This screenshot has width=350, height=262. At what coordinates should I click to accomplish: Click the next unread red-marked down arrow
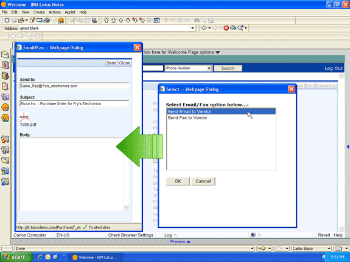tap(135, 21)
